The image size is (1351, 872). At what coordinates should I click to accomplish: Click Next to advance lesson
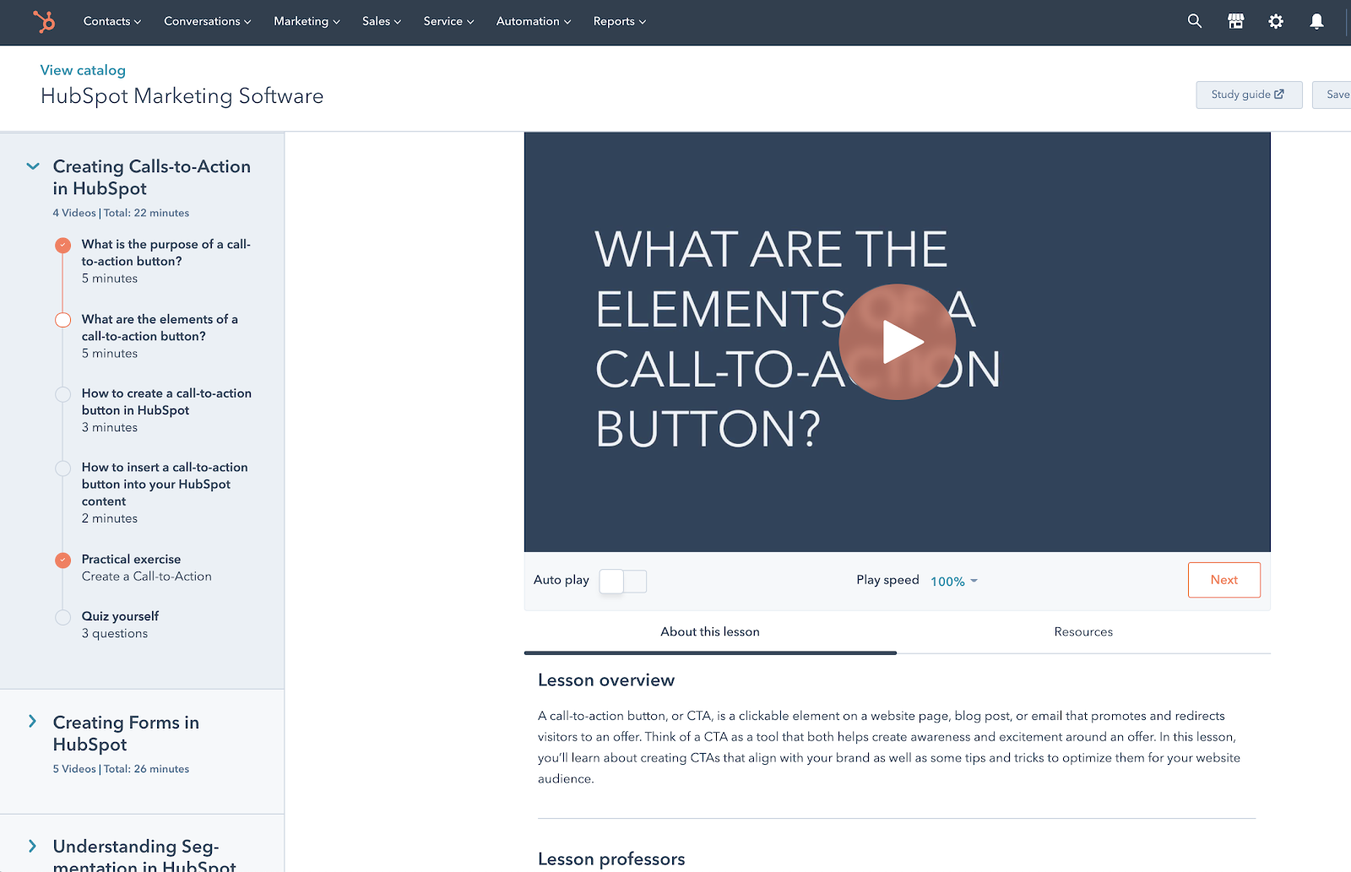coord(1223,580)
